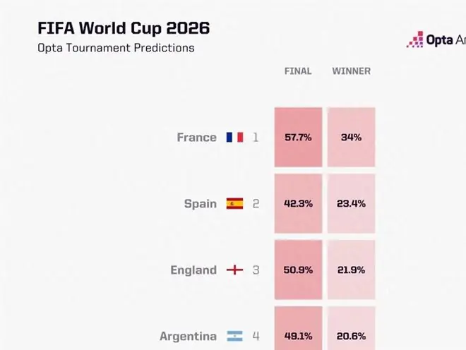Image resolution: width=466 pixels, height=350 pixels.
Task: Click the Spain flag icon
Action: click(235, 203)
